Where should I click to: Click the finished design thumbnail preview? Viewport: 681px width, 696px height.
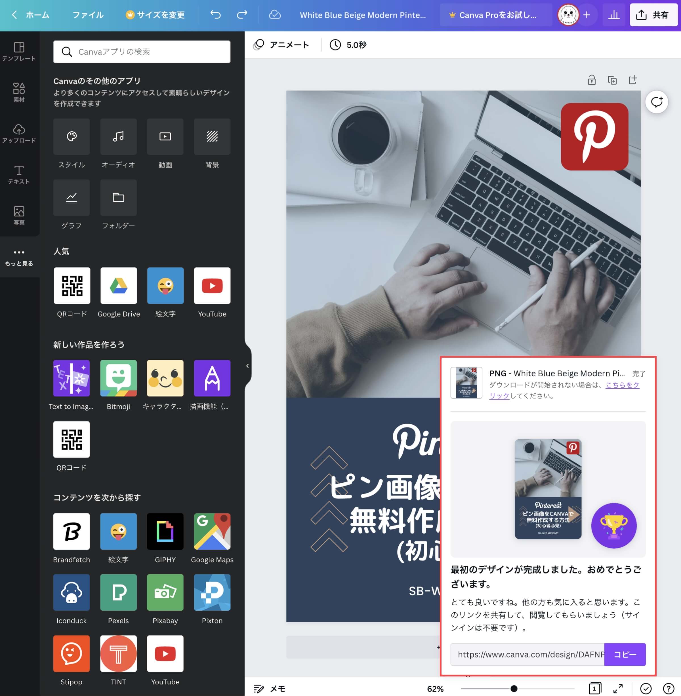pos(548,489)
